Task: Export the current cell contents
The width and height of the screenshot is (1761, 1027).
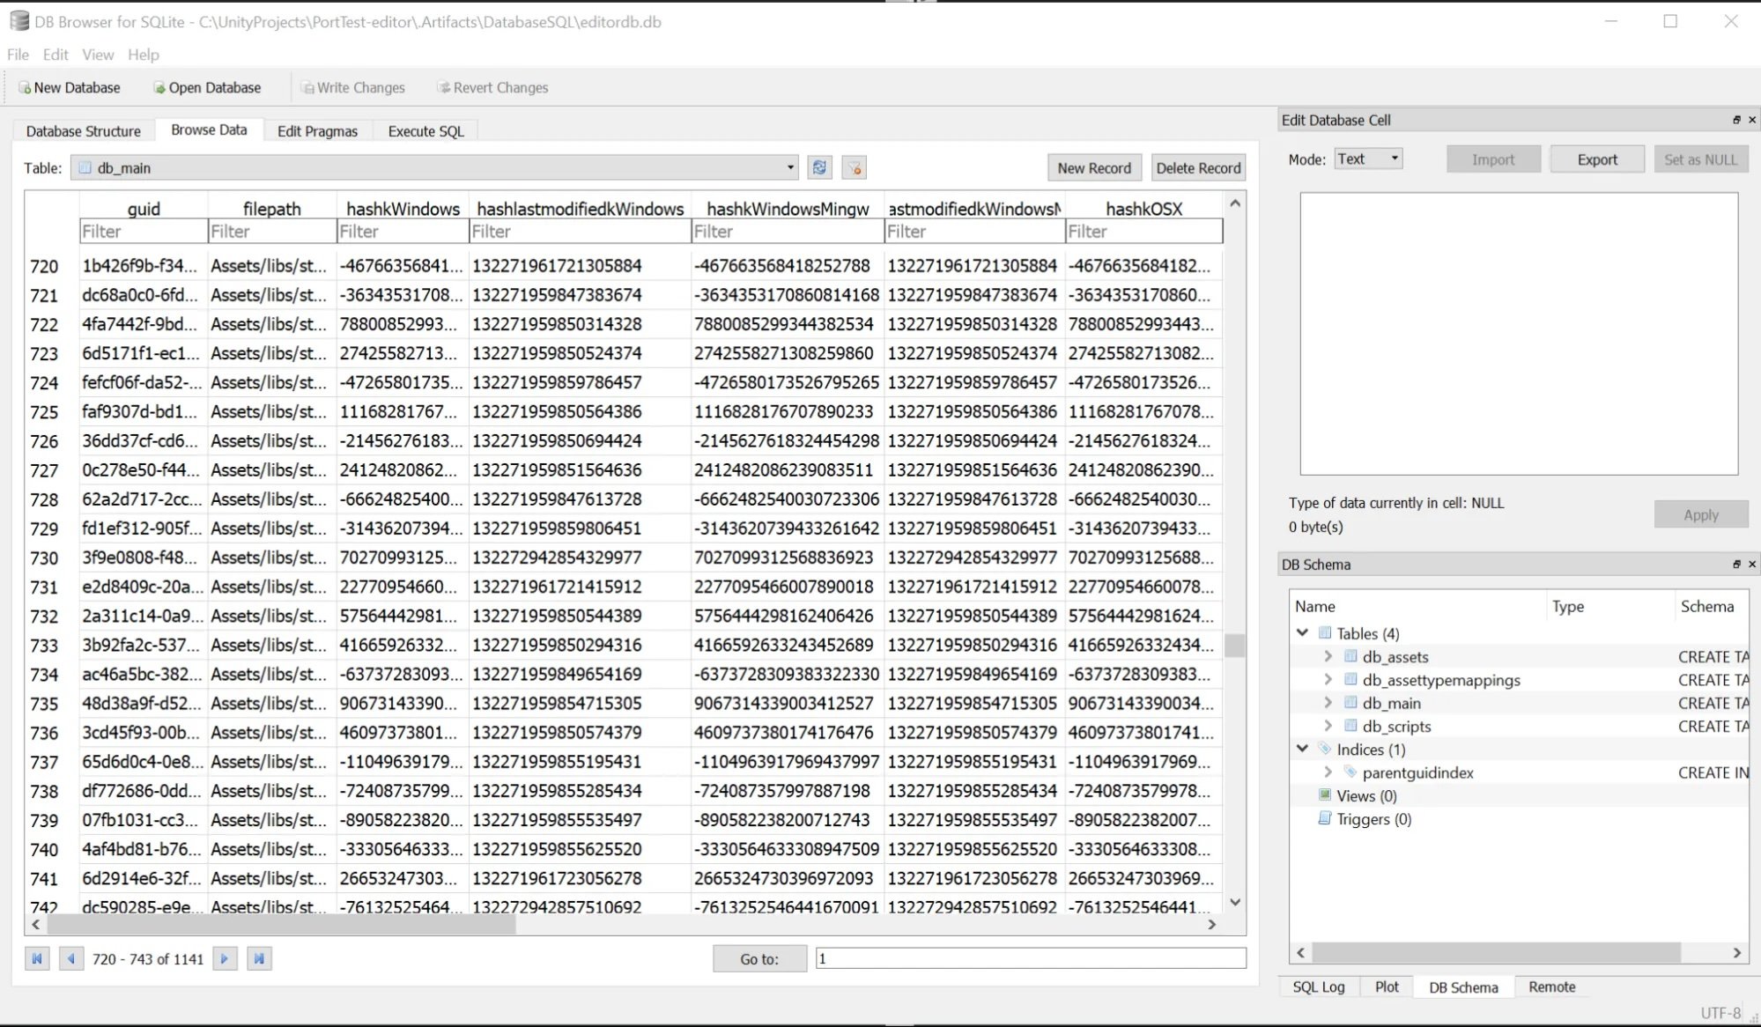Action: click(x=1596, y=159)
